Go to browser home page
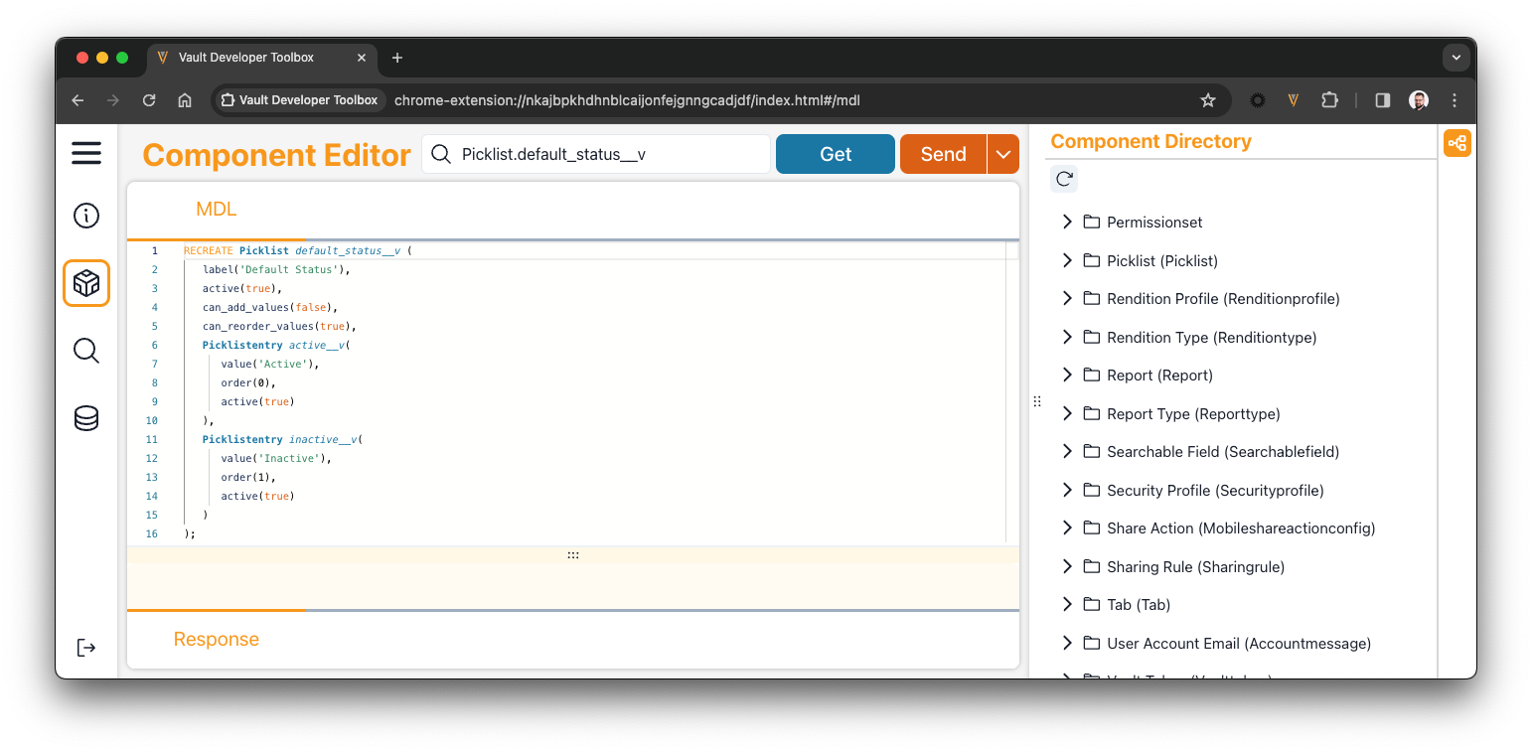Image resolution: width=1532 pixels, height=752 pixels. (x=185, y=100)
